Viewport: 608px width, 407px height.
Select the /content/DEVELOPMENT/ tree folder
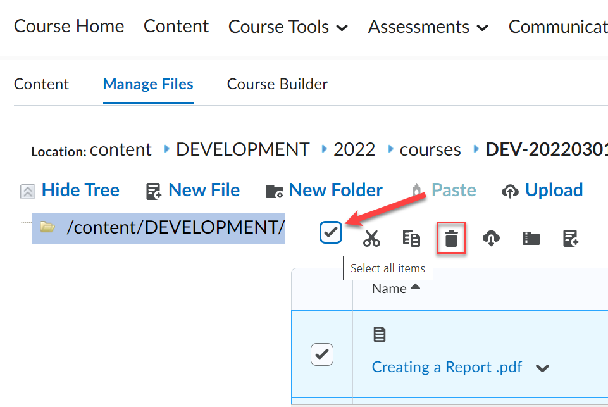pyautogui.click(x=158, y=228)
